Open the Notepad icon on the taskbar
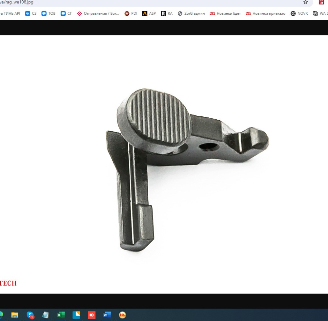328x321 pixels. pos(45,315)
